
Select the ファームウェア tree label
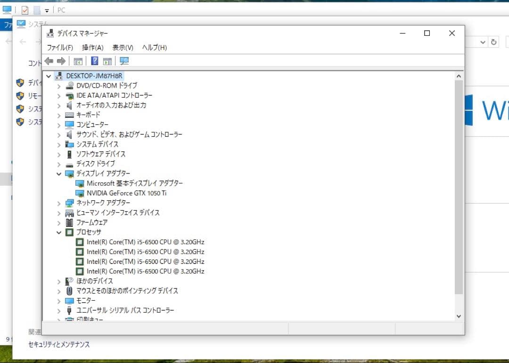pyautogui.click(x=92, y=223)
